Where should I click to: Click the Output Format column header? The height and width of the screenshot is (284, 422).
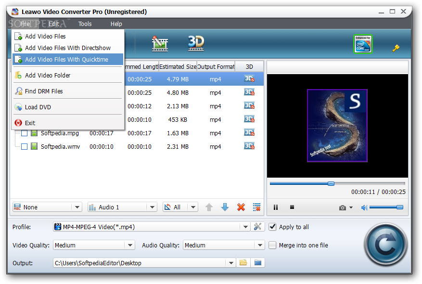216,66
